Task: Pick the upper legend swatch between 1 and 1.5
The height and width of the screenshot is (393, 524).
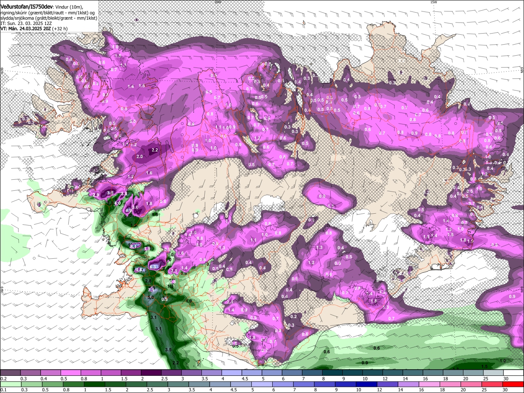Action: 111,373
